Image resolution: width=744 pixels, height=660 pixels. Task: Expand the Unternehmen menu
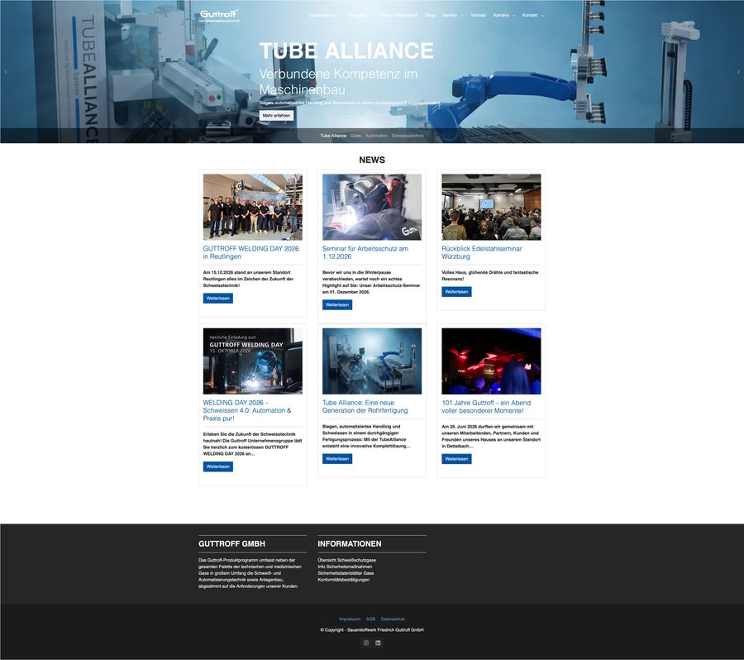325,15
